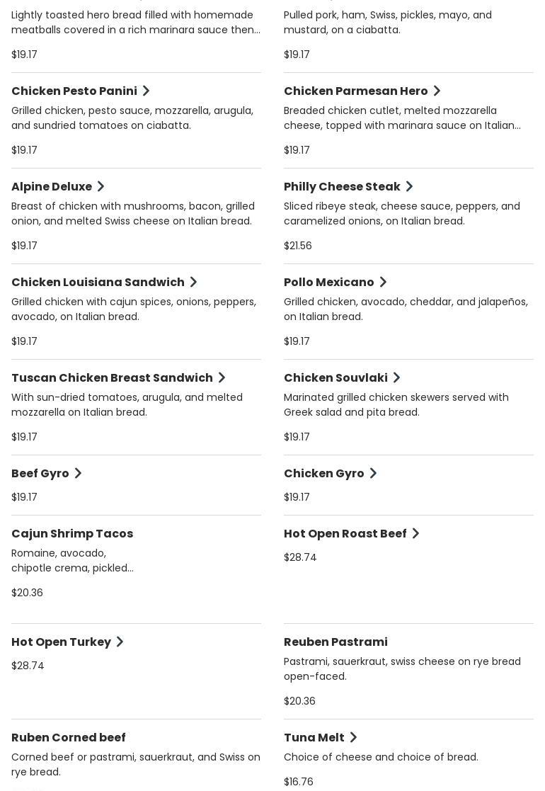This screenshot has width=545, height=791.
Task: Click the chevron next to Chicken Pesto Panini
Action: [147, 91]
